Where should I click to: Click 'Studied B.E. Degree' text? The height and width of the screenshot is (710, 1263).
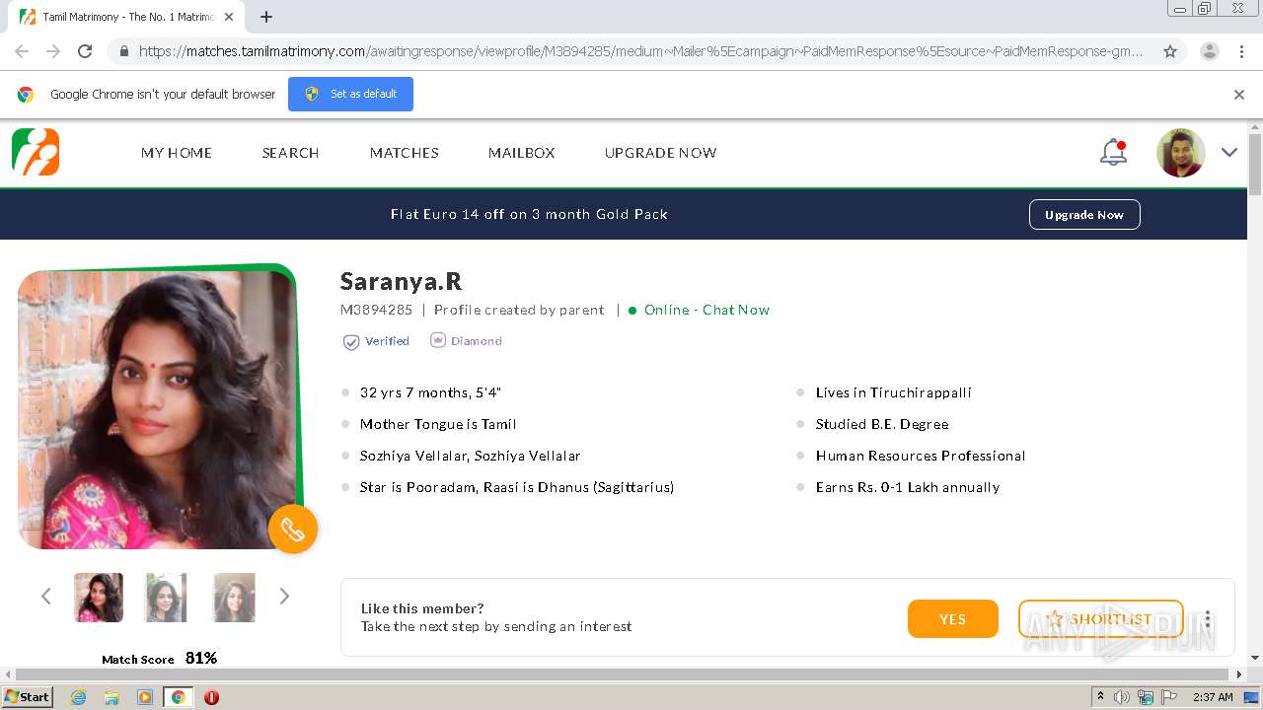pyautogui.click(x=882, y=424)
